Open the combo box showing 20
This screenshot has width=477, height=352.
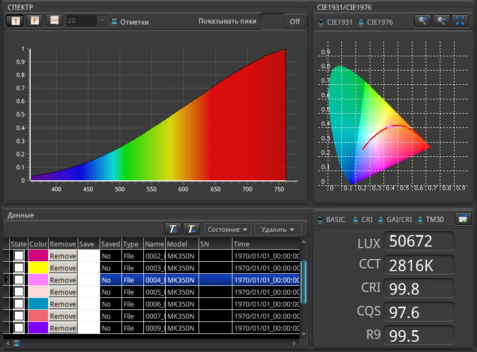tap(86, 21)
